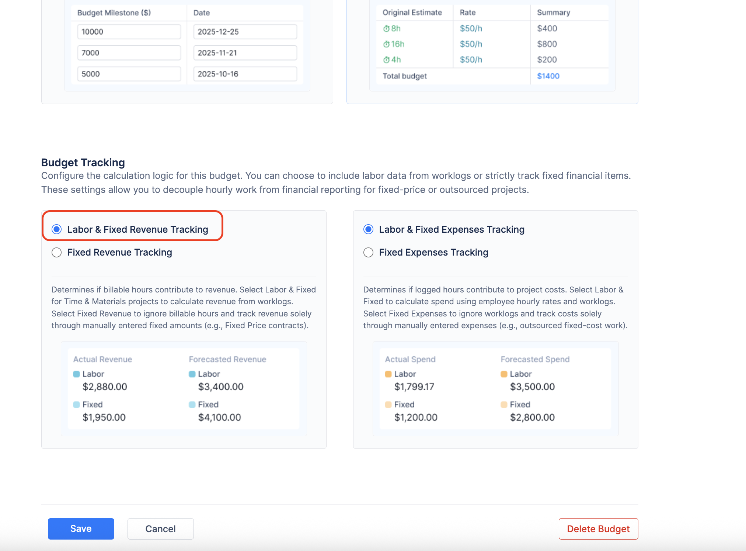Select Labor & Fixed Revenue Tracking
Viewport: 746px width, 551px height.
click(x=57, y=229)
